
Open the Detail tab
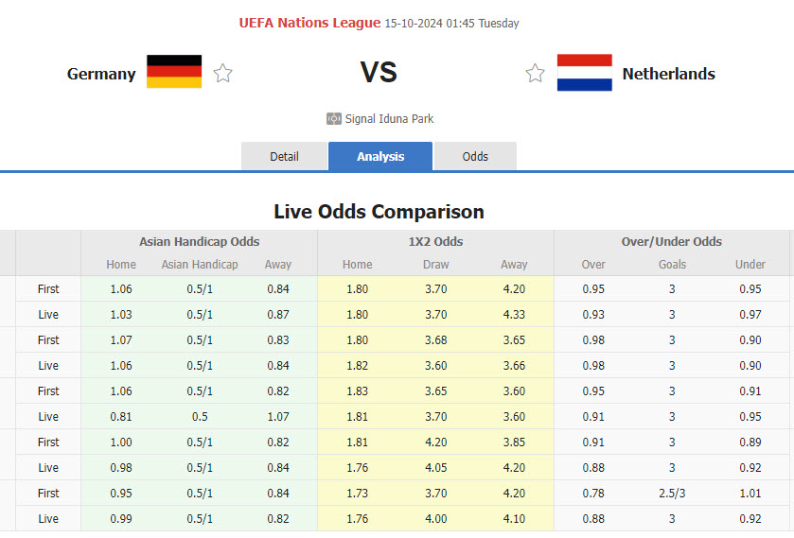point(284,157)
